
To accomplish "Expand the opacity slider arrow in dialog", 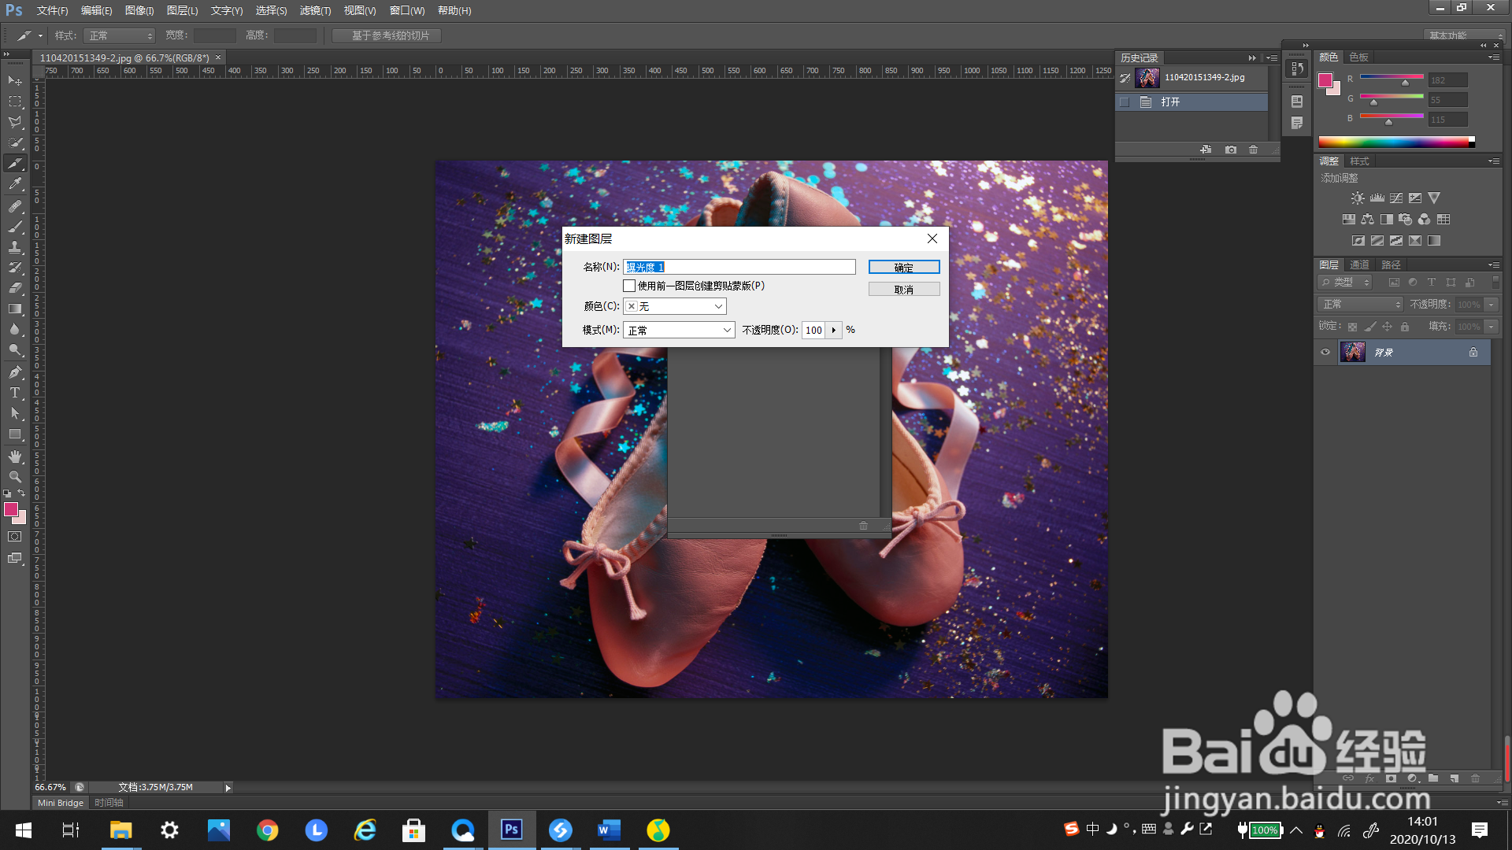I will (834, 330).
